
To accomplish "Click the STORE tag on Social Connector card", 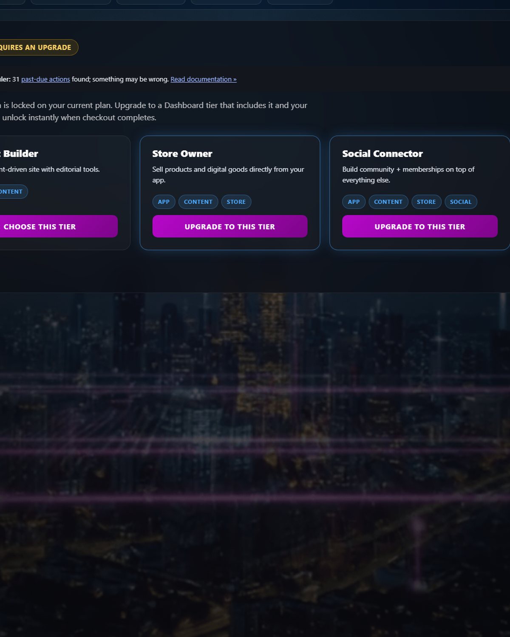I will [x=426, y=202].
